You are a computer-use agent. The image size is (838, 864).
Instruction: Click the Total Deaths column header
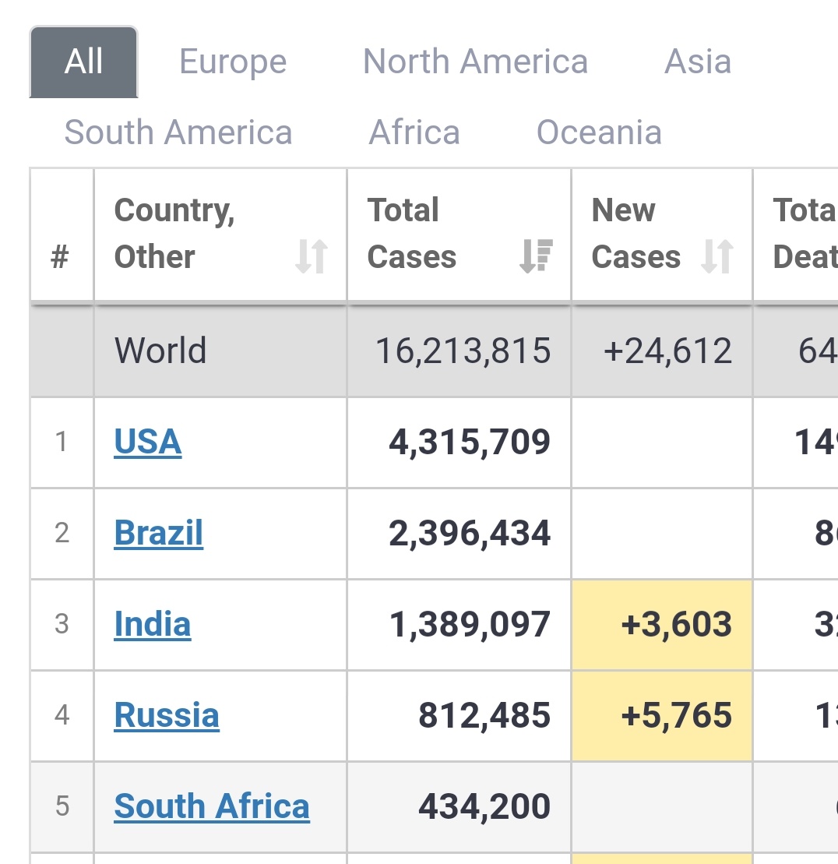pos(802,234)
